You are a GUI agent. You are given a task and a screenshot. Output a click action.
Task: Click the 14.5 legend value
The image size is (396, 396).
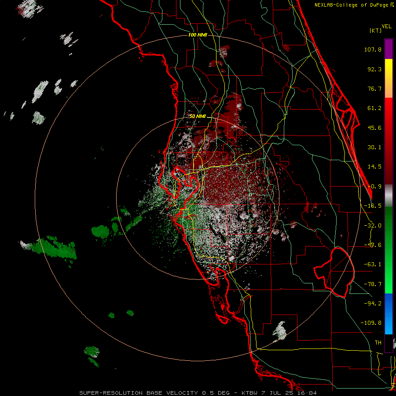[x=374, y=167]
